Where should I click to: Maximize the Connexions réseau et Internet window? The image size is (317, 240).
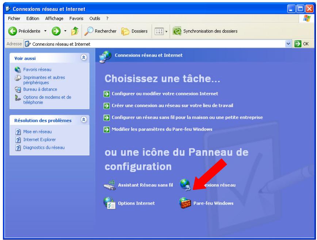(x=300, y=9)
